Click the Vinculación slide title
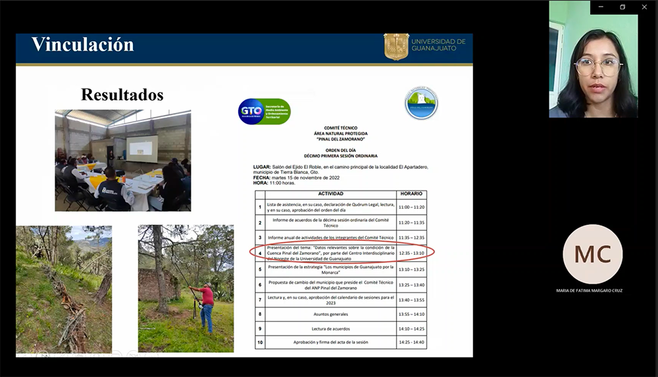The width and height of the screenshot is (658, 377). pos(83,45)
